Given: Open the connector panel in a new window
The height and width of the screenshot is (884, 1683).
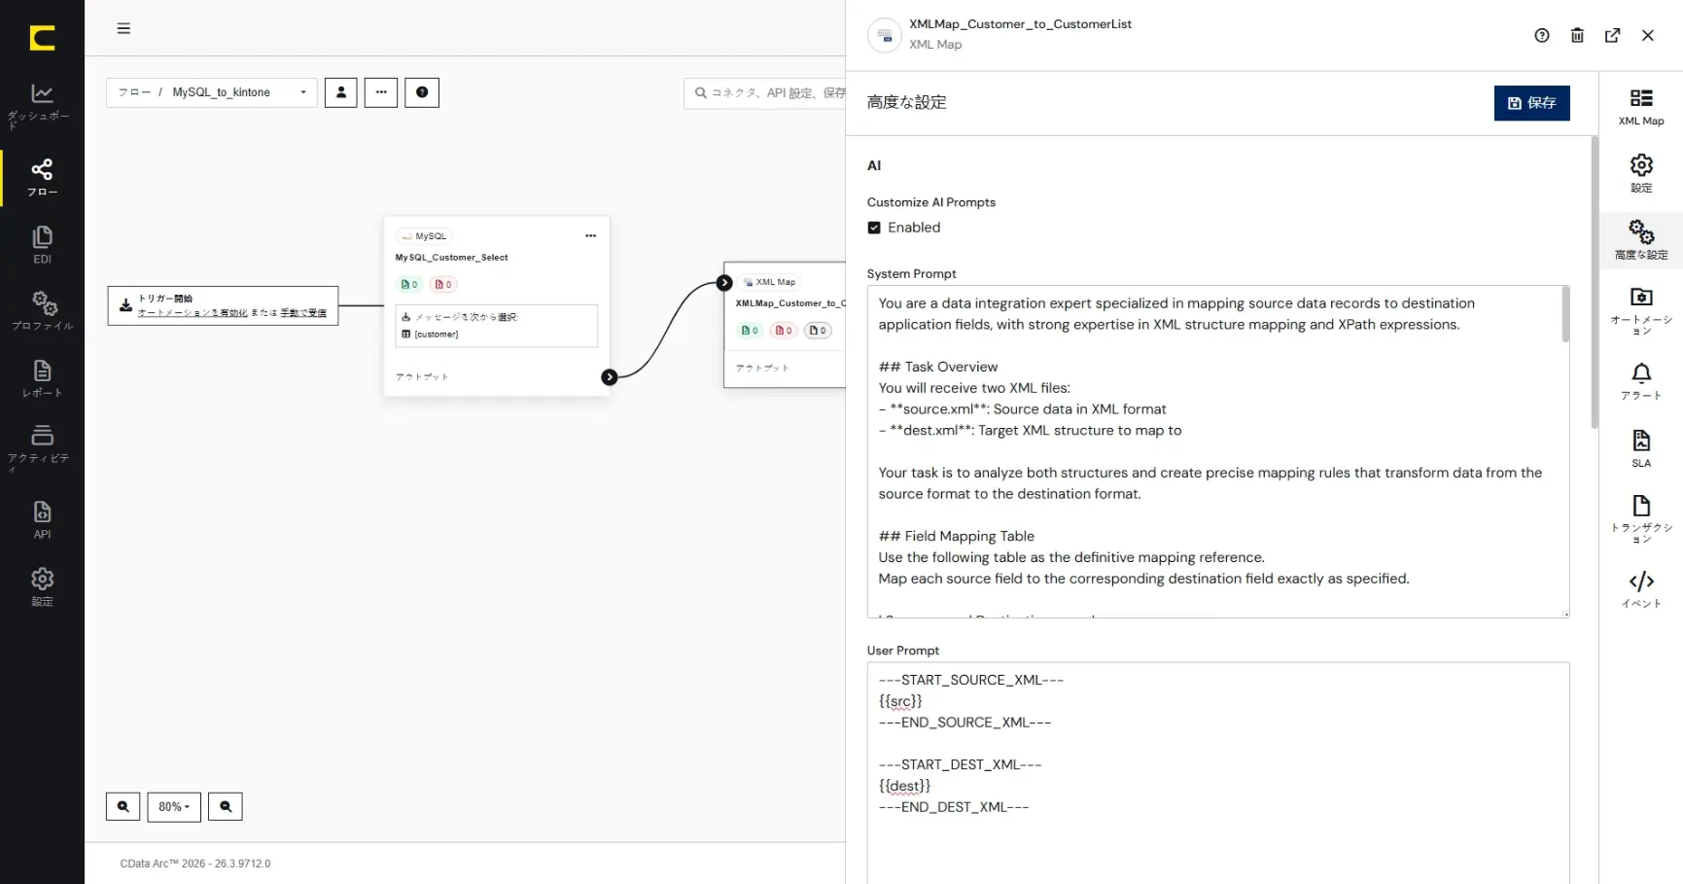Looking at the screenshot, I should tap(1613, 36).
